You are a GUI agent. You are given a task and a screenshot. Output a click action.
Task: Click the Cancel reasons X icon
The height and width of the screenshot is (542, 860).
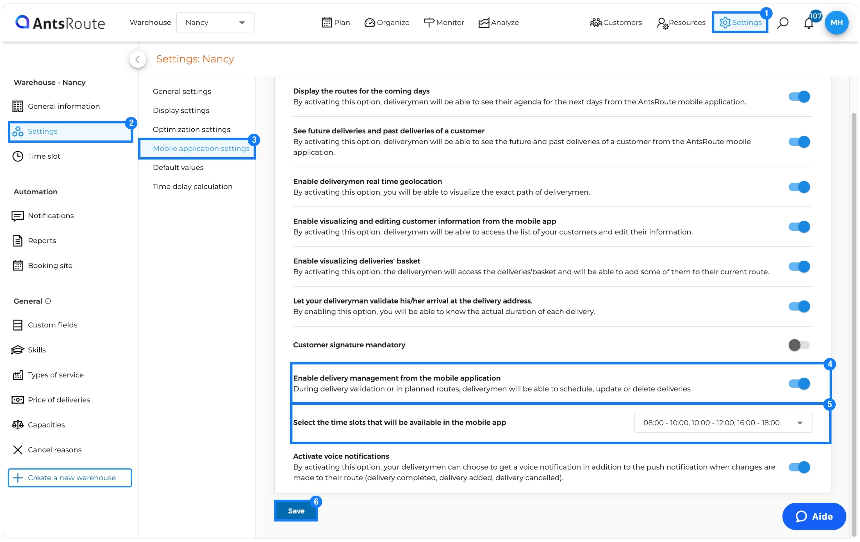(x=17, y=450)
